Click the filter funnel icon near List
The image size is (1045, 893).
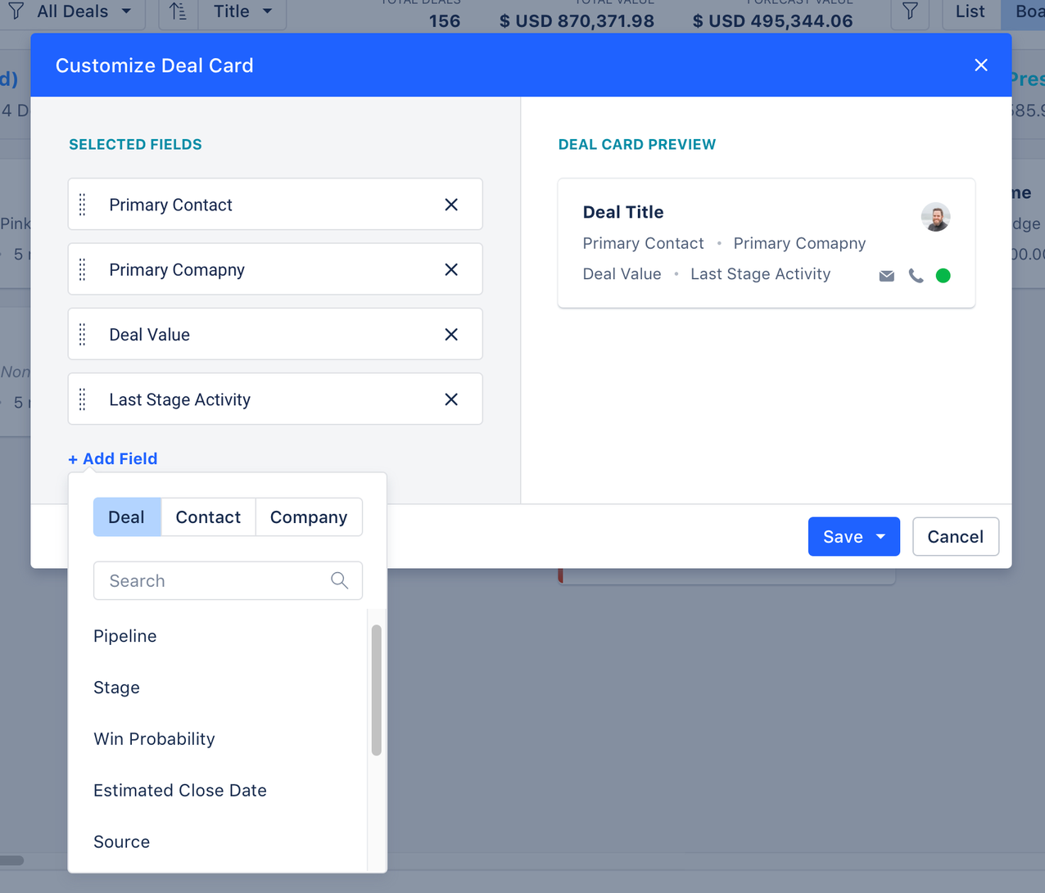(910, 11)
